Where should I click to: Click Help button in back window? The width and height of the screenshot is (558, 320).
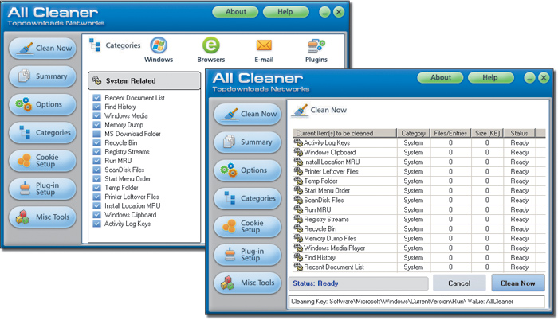pyautogui.click(x=285, y=12)
